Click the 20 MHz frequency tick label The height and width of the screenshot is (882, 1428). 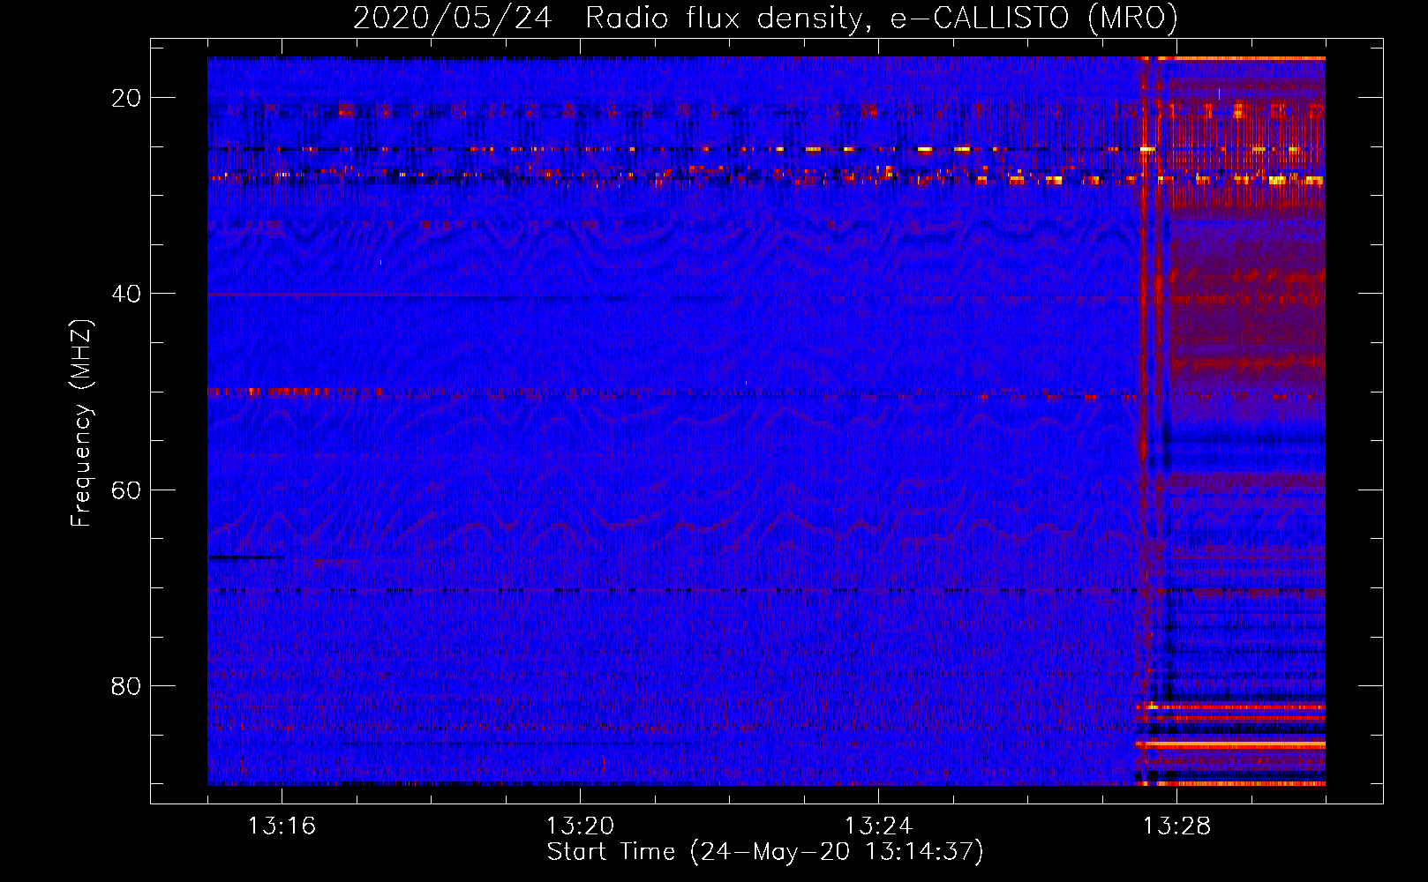click(x=126, y=98)
